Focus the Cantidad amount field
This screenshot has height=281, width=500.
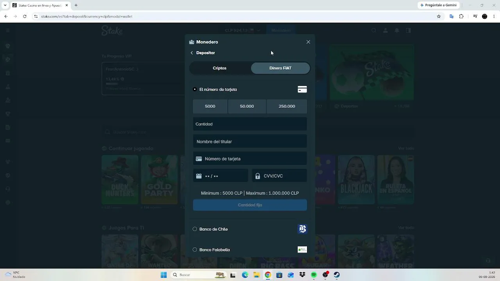coord(250,124)
